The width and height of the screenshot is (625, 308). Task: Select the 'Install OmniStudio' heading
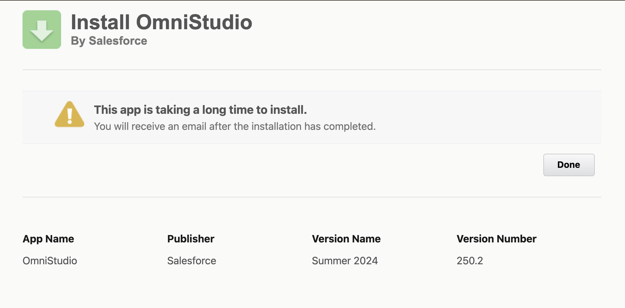[161, 22]
